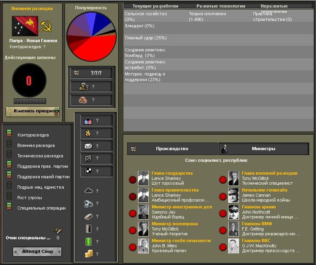Screen dimensions: 316x265
Task: Click red dot beside Главком ВВС
Action: pyautogui.click(x=223, y=247)
